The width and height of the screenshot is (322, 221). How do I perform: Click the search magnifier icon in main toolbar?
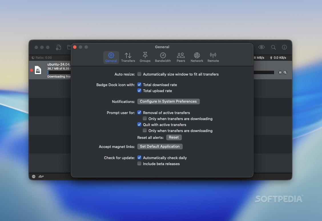(x=273, y=47)
